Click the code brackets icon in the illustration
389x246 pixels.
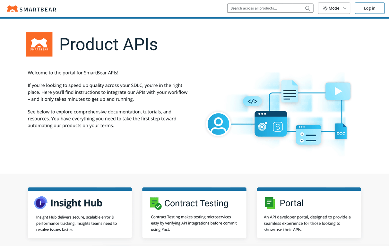pyautogui.click(x=253, y=101)
